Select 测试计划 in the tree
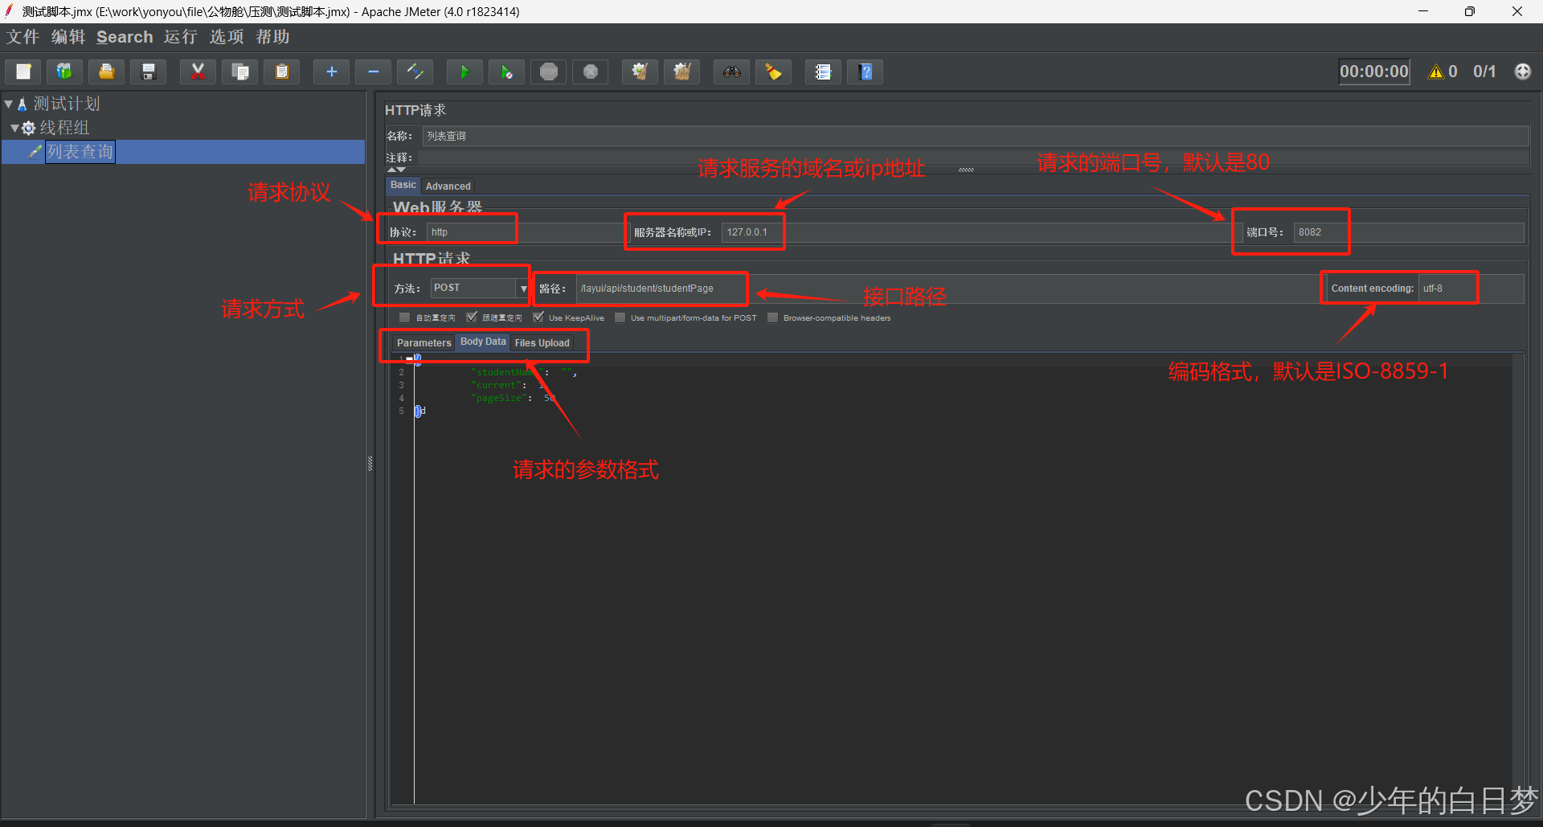This screenshot has height=827, width=1543. pos(67,104)
